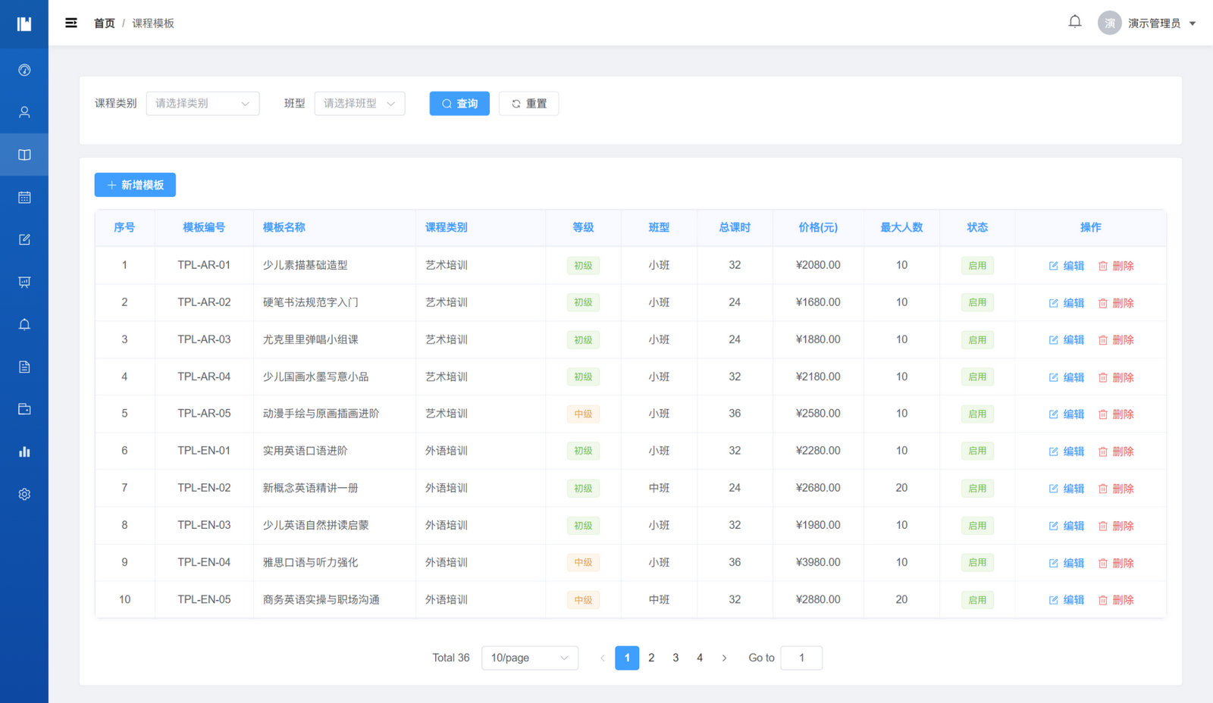Edit the 硬笔书法规范字入门 row
The width and height of the screenshot is (1213, 703).
[1067, 303]
